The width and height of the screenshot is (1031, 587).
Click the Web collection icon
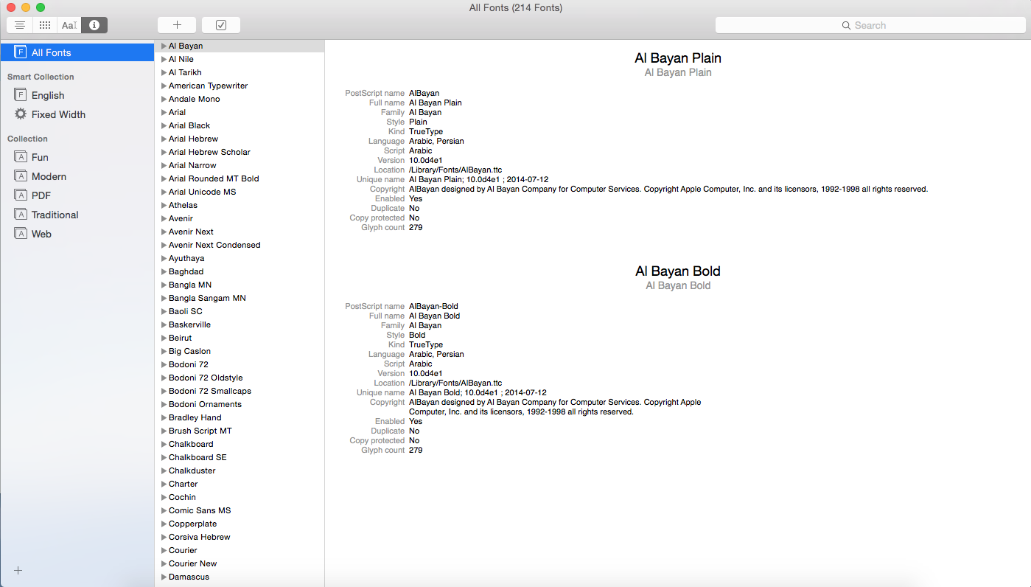pos(21,234)
